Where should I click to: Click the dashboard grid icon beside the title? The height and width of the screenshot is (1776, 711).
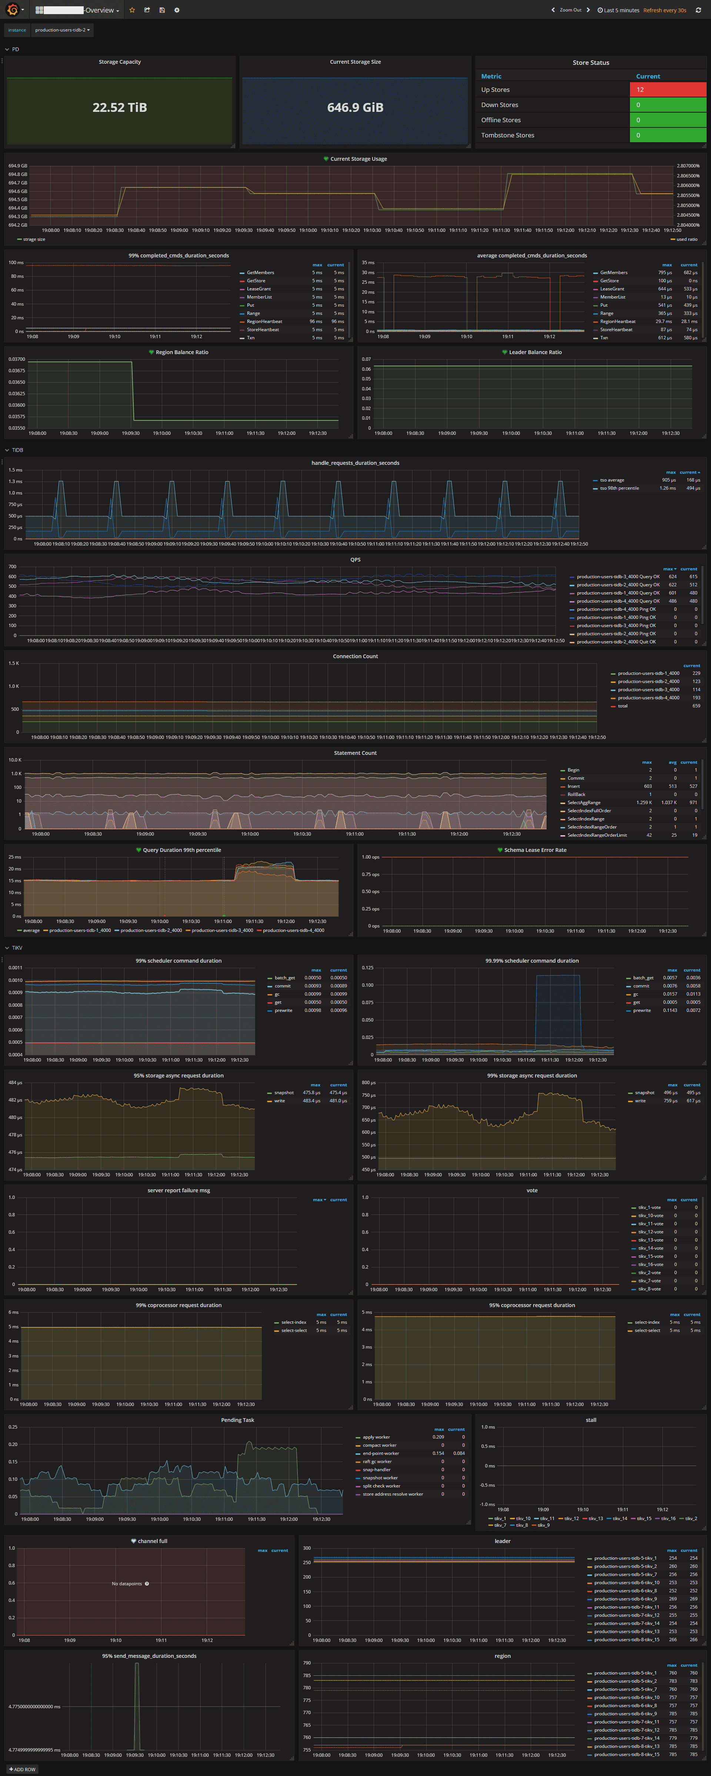pos(39,10)
